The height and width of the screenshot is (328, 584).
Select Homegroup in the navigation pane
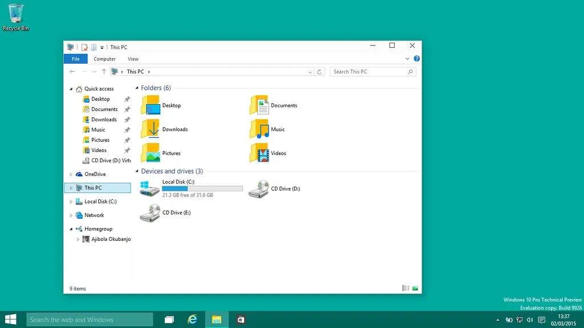[98, 229]
